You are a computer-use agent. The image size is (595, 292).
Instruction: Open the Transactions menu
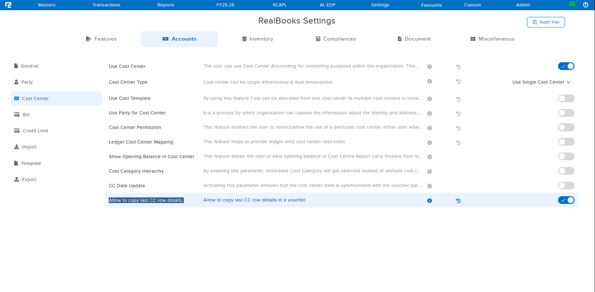point(106,5)
